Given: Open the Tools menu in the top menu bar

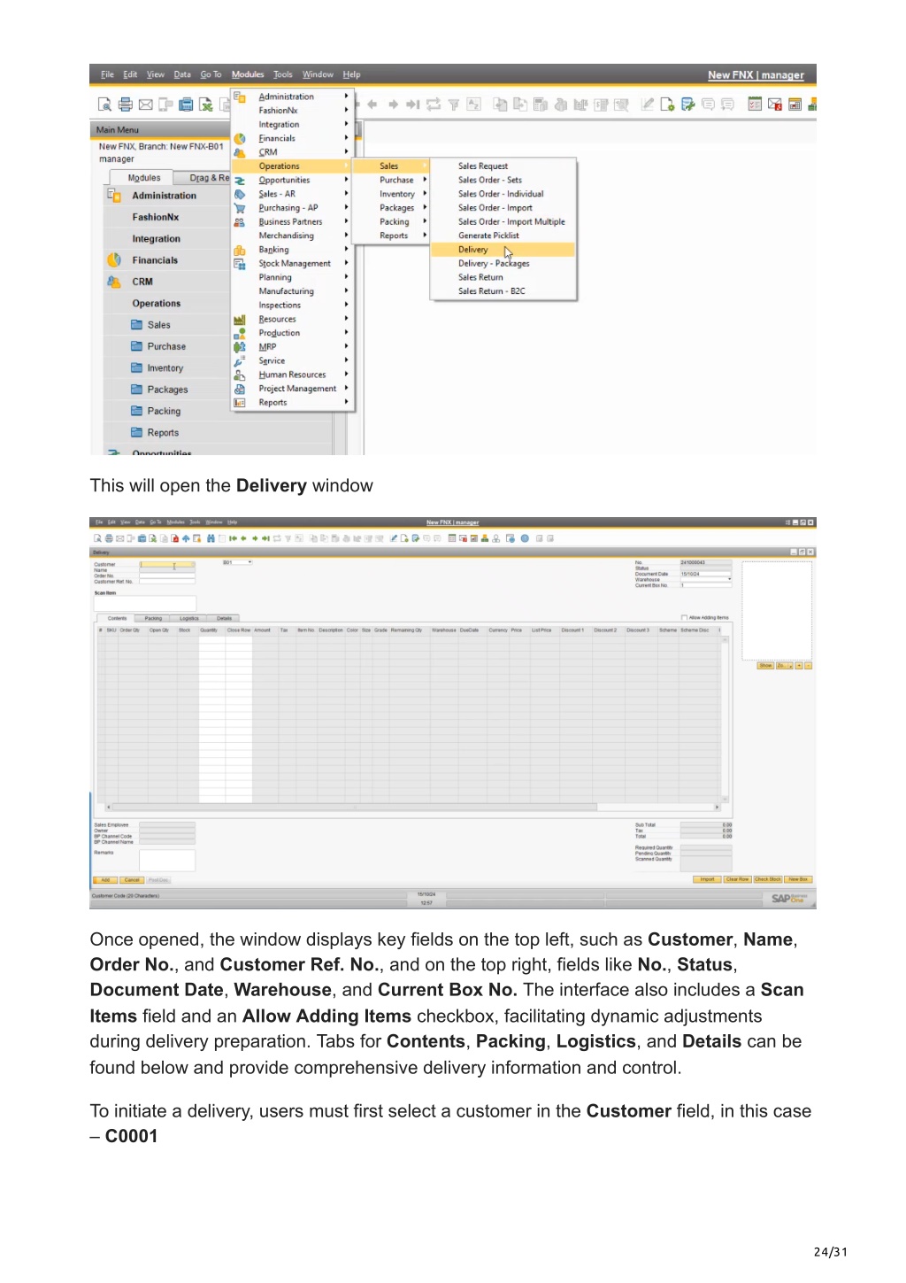Looking at the screenshot, I should pyautogui.click(x=283, y=74).
